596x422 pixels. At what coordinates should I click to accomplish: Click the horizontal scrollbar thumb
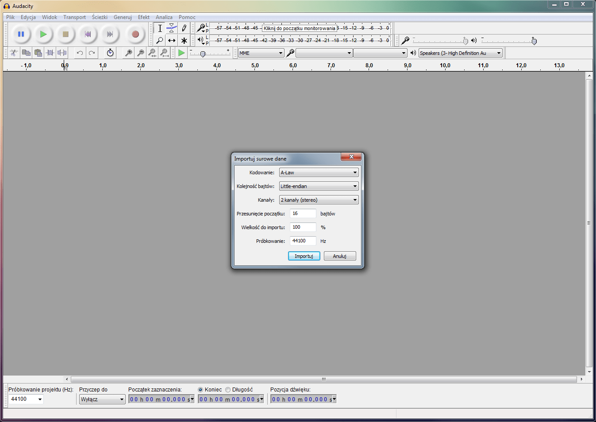point(324,379)
